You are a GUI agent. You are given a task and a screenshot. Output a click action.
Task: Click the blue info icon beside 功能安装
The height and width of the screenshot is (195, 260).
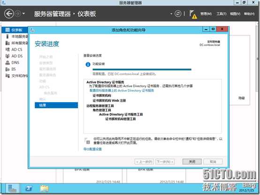tap(88, 64)
